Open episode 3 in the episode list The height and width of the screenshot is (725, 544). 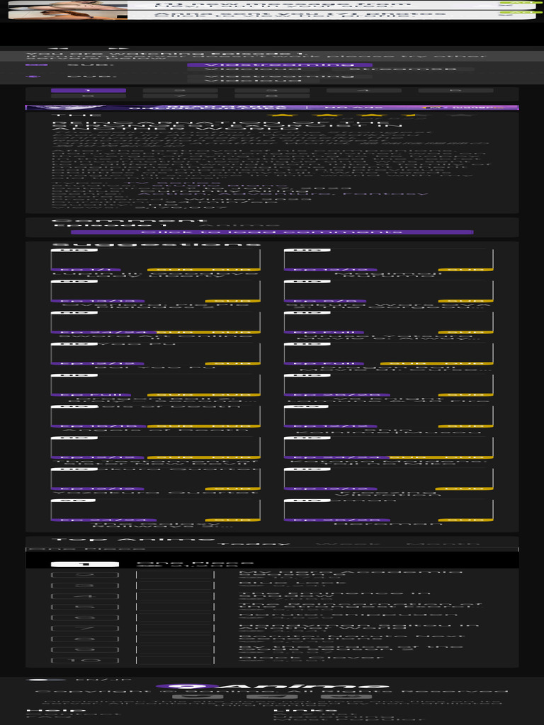click(272, 91)
